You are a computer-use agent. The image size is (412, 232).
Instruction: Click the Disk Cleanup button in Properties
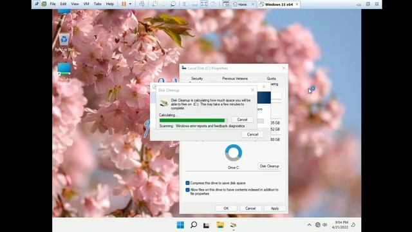(x=269, y=166)
